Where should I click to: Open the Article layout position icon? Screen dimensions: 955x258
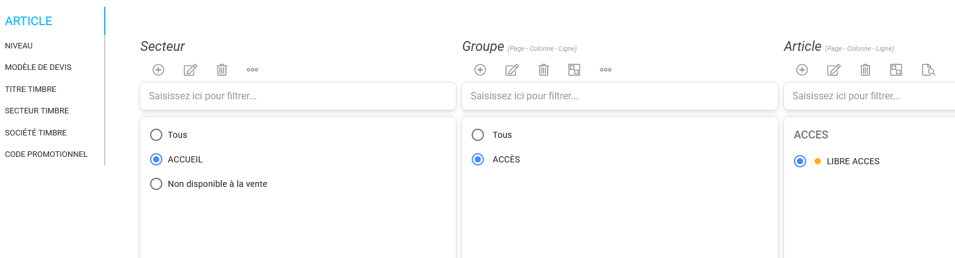tap(896, 70)
